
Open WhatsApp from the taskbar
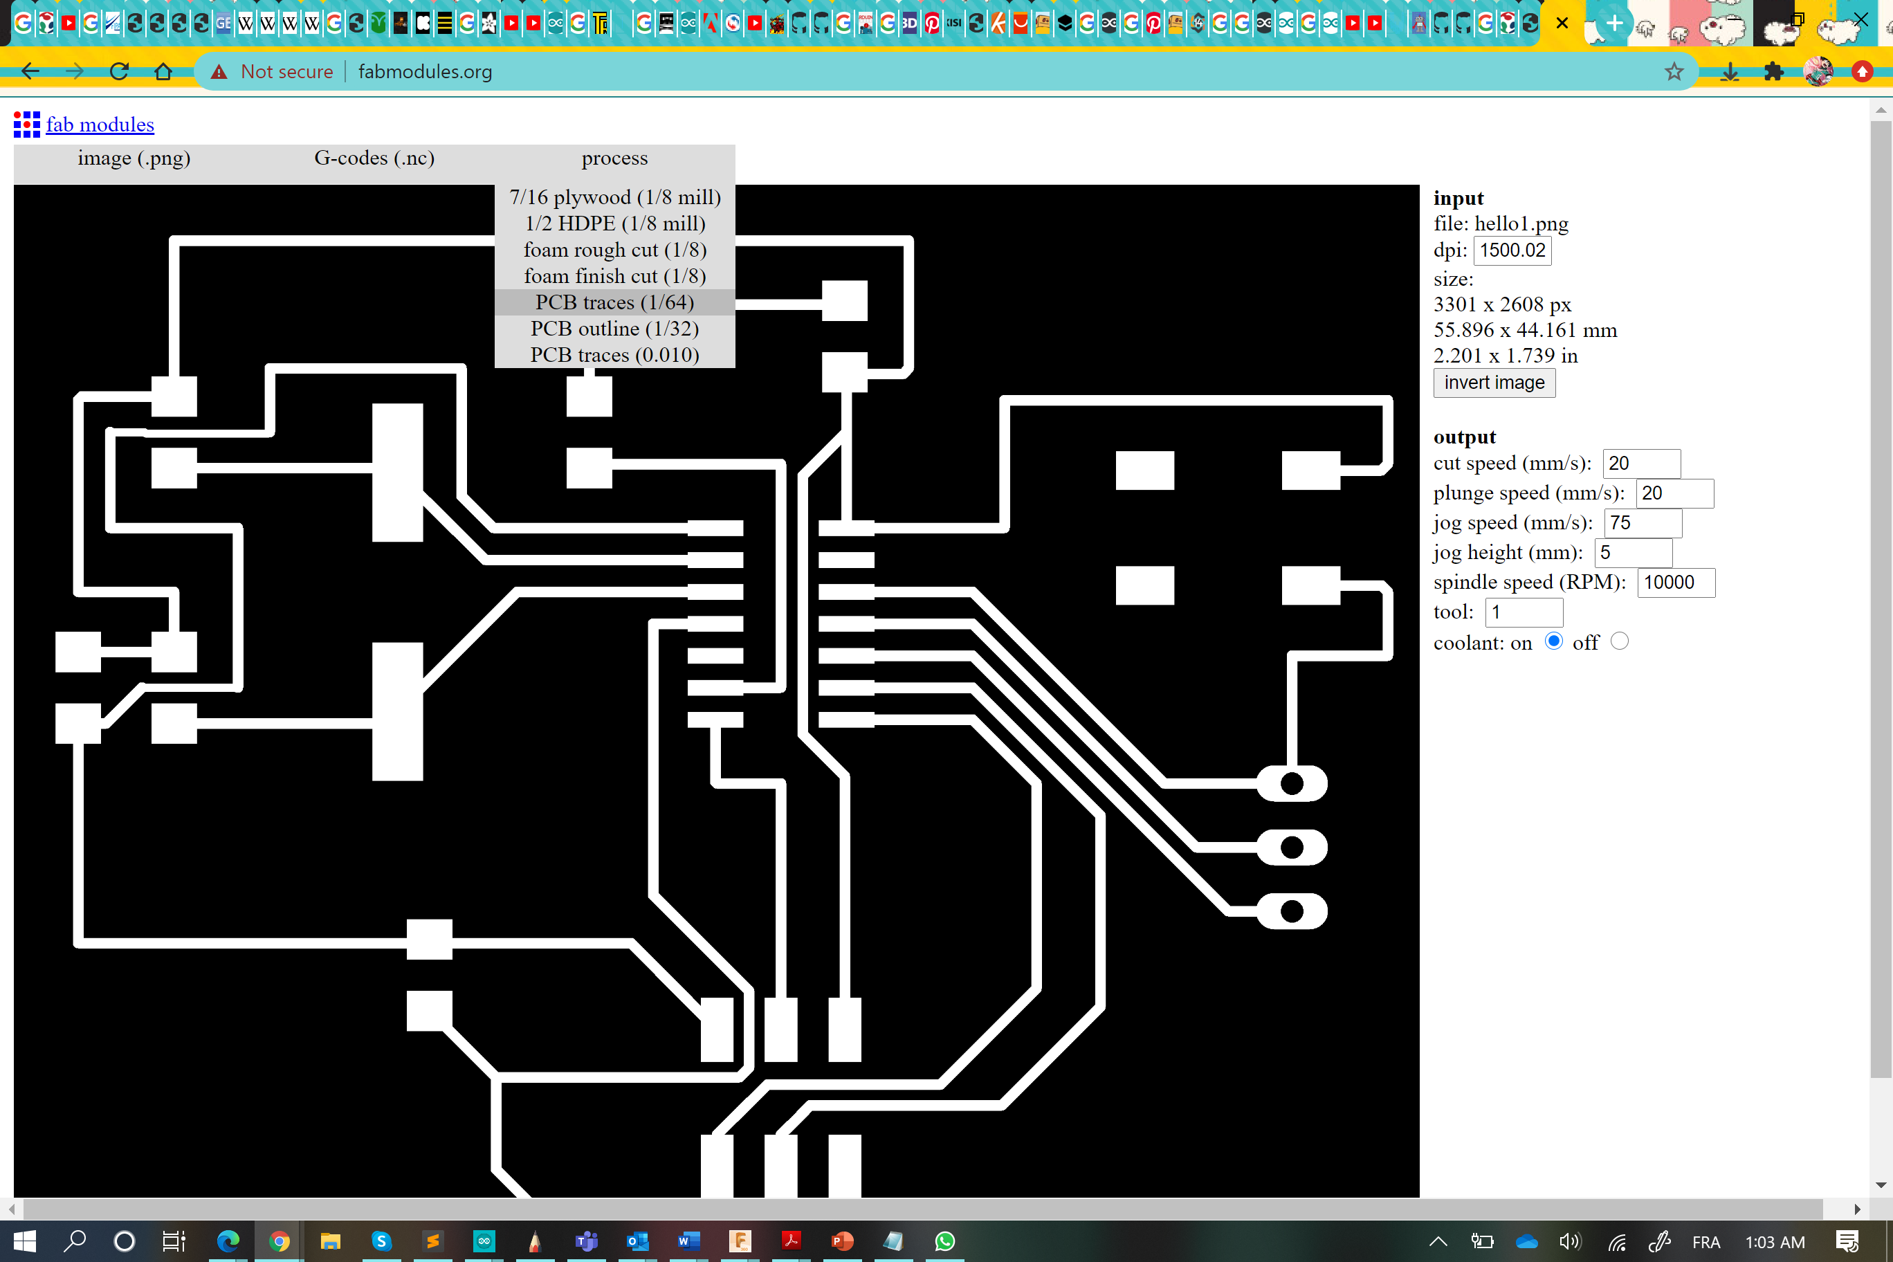point(945,1241)
